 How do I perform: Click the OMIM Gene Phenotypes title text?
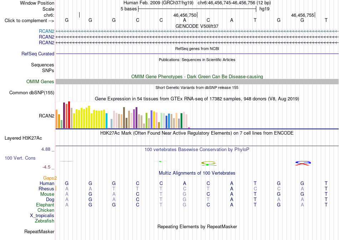point(197,77)
